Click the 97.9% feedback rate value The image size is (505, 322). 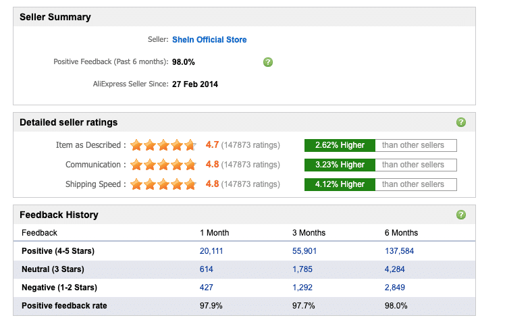(x=211, y=306)
